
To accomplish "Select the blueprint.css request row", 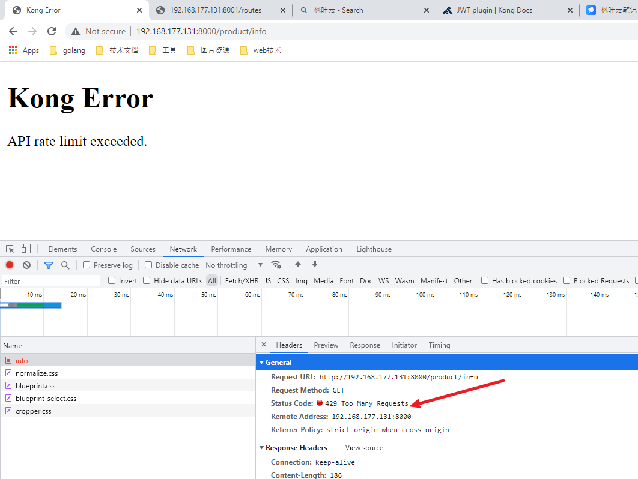I will coord(128,385).
